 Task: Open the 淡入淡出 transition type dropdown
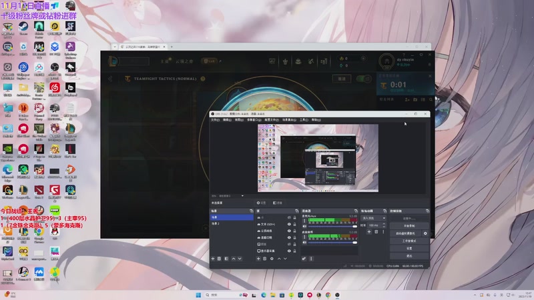[x=374, y=218]
